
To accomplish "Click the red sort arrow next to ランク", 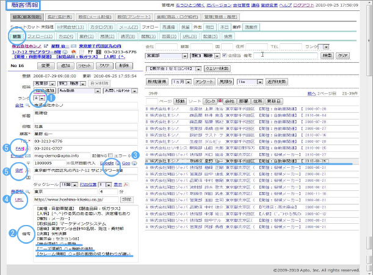I will (219, 99).
